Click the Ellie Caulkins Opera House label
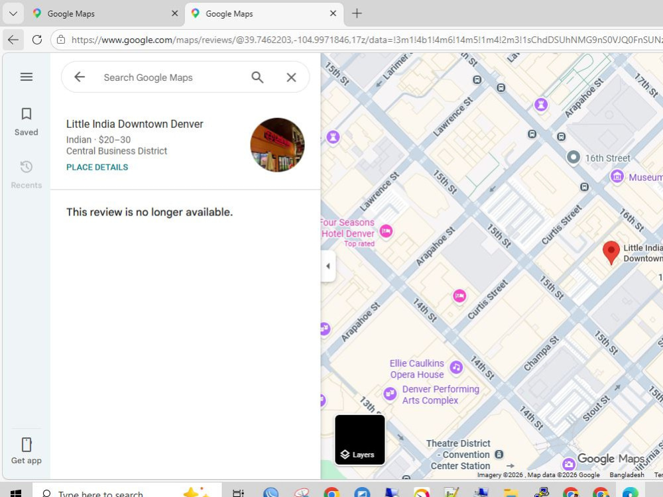 coord(417,369)
